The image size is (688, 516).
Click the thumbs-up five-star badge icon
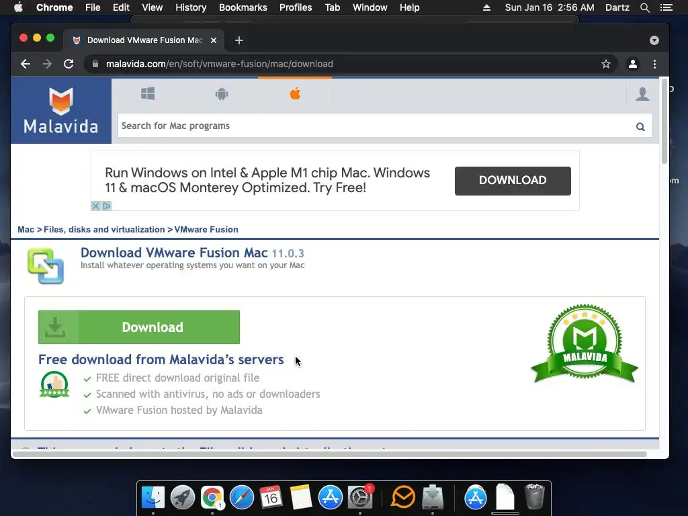pyautogui.click(x=54, y=384)
